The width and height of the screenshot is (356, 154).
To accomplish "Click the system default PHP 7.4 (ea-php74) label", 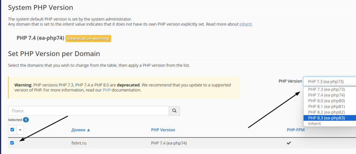I will pyautogui.click(x=40, y=38).
